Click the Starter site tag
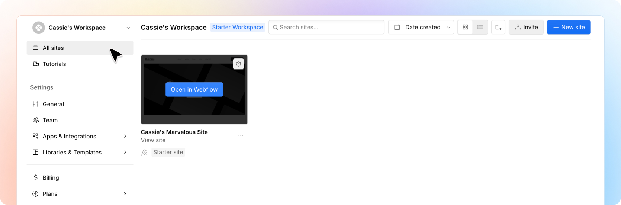621x205 pixels. 168,152
